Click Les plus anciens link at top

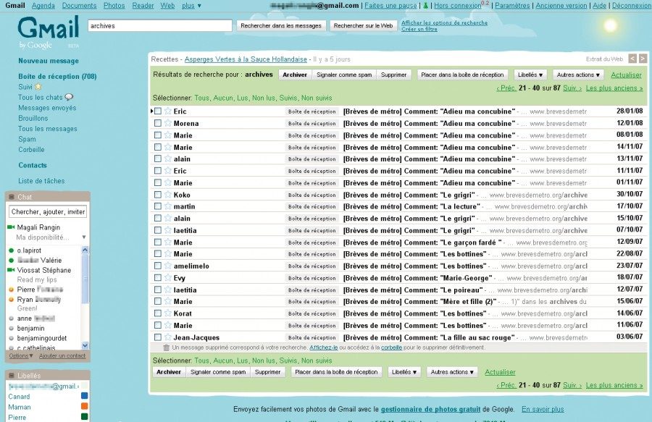click(x=614, y=88)
